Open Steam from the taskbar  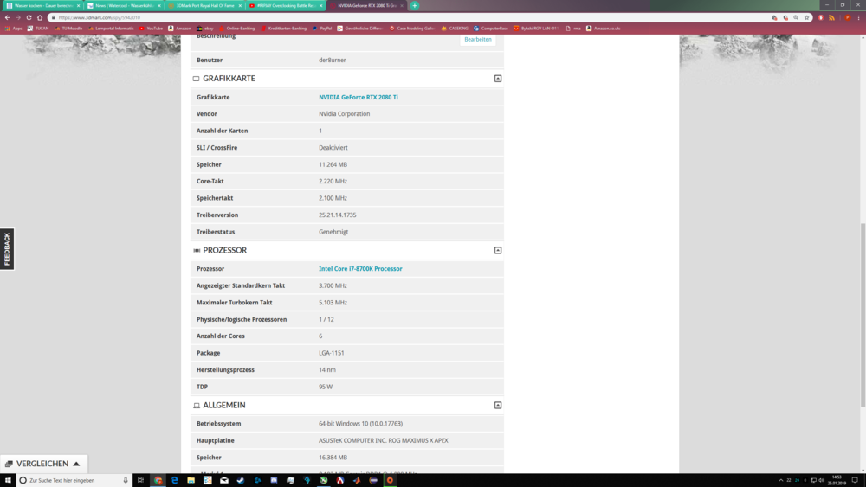(241, 480)
